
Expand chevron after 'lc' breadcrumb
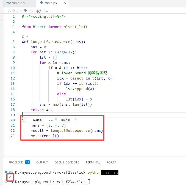21,11
